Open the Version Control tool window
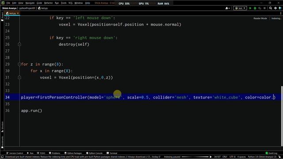The image size is (283, 159). (x=15, y=153)
